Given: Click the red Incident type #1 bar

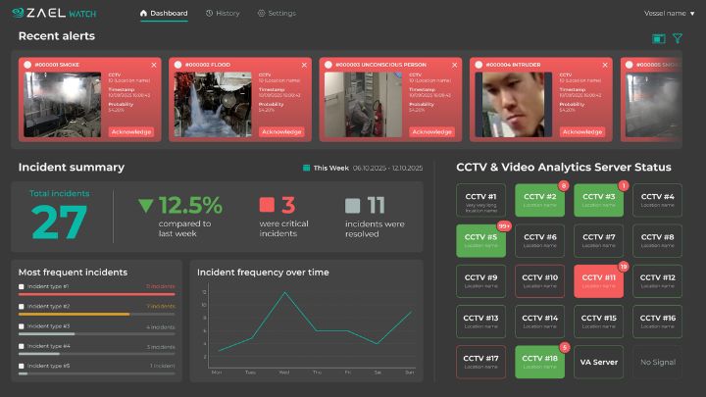Looking at the screenshot, I should tap(96, 294).
